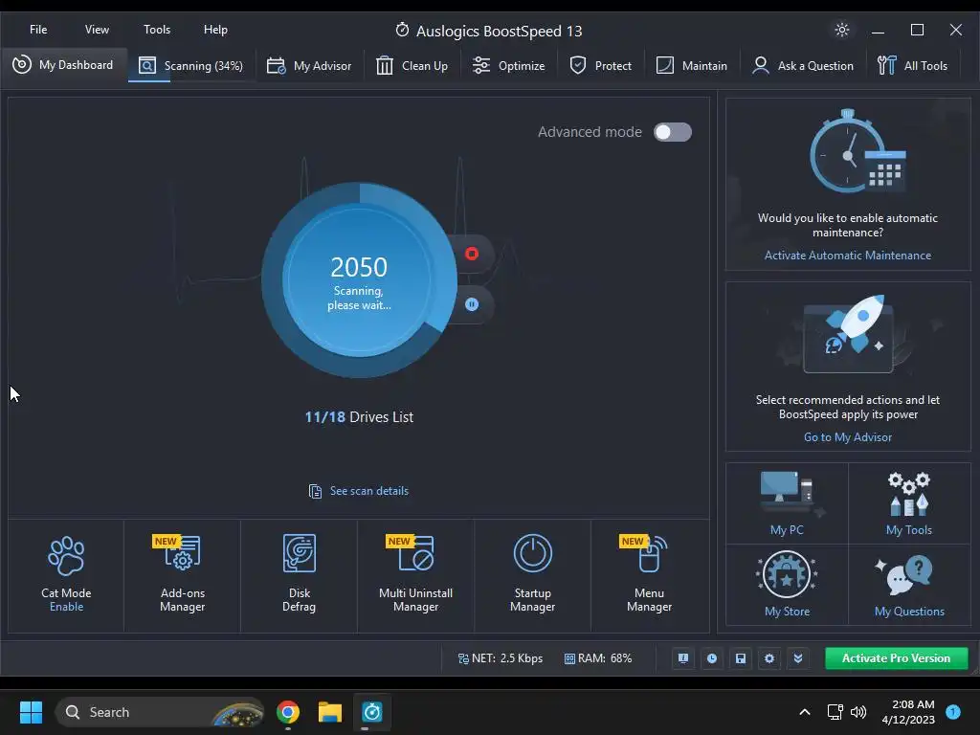Click the RAM: 68% indicator

598,658
